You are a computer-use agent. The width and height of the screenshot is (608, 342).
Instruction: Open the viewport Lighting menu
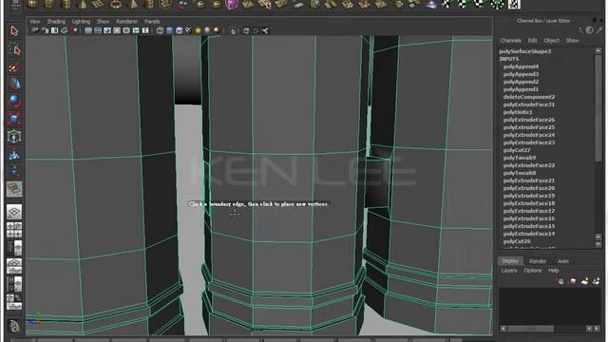tap(81, 21)
